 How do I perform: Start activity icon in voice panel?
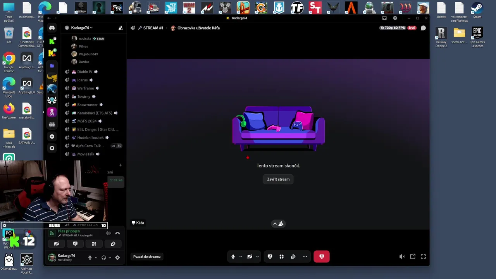click(x=94, y=244)
